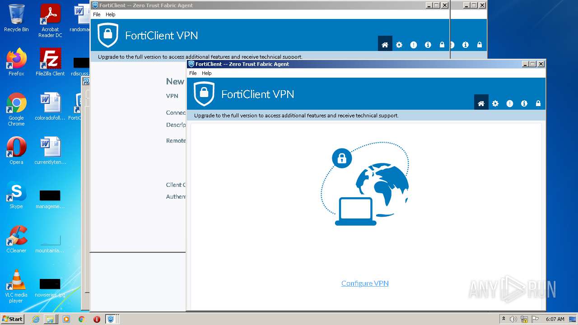The image size is (578, 325).
Task: Select the currentlyten... Word document
Action: pyautogui.click(x=50, y=151)
